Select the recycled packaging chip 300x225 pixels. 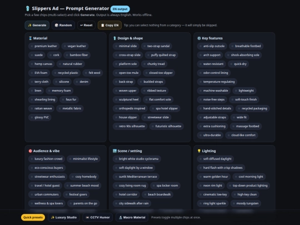[x=253, y=108]
